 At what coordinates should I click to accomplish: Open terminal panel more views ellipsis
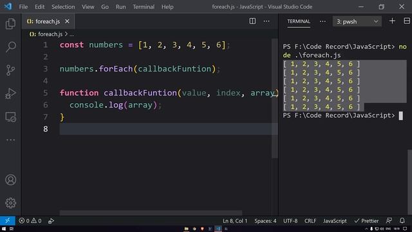click(x=323, y=21)
